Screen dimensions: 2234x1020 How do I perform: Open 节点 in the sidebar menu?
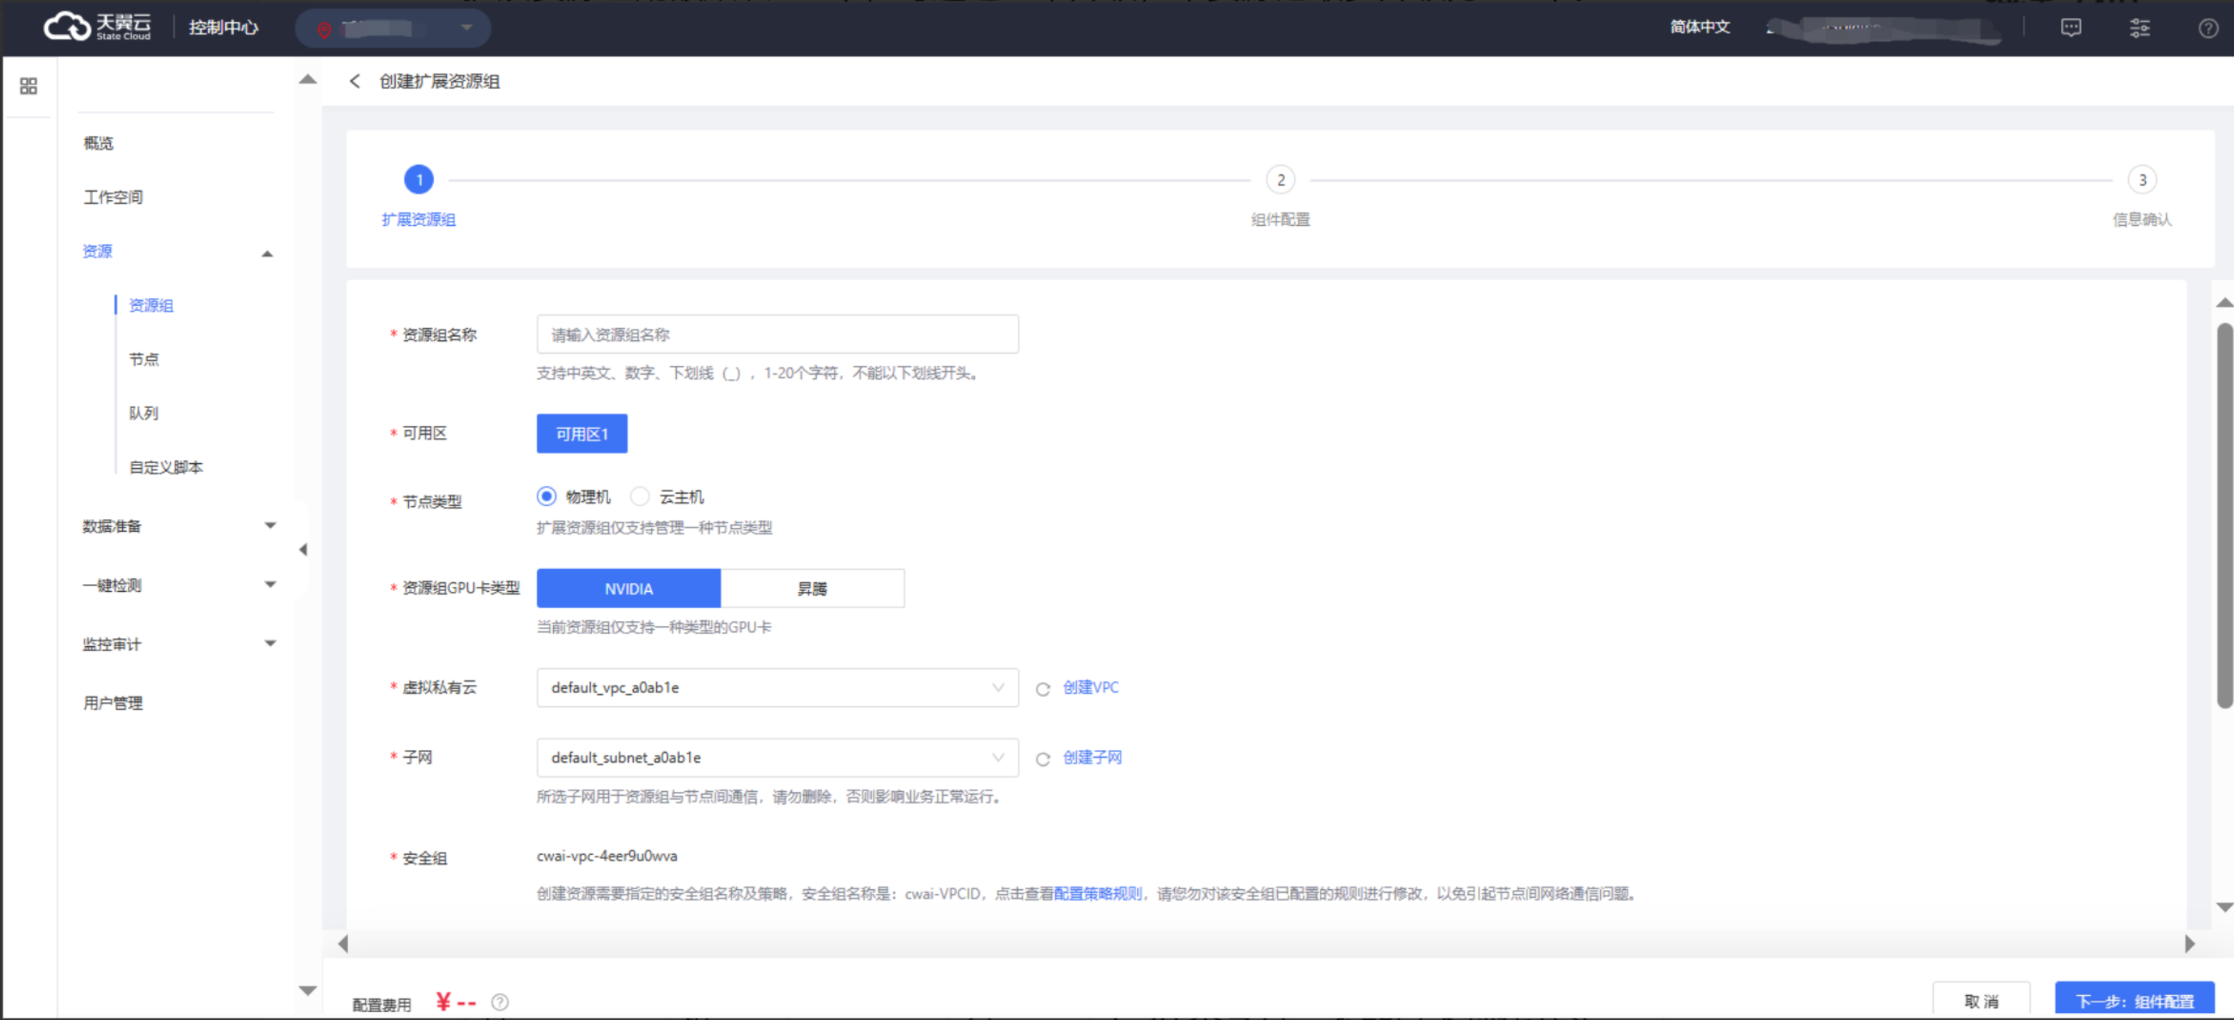[144, 359]
